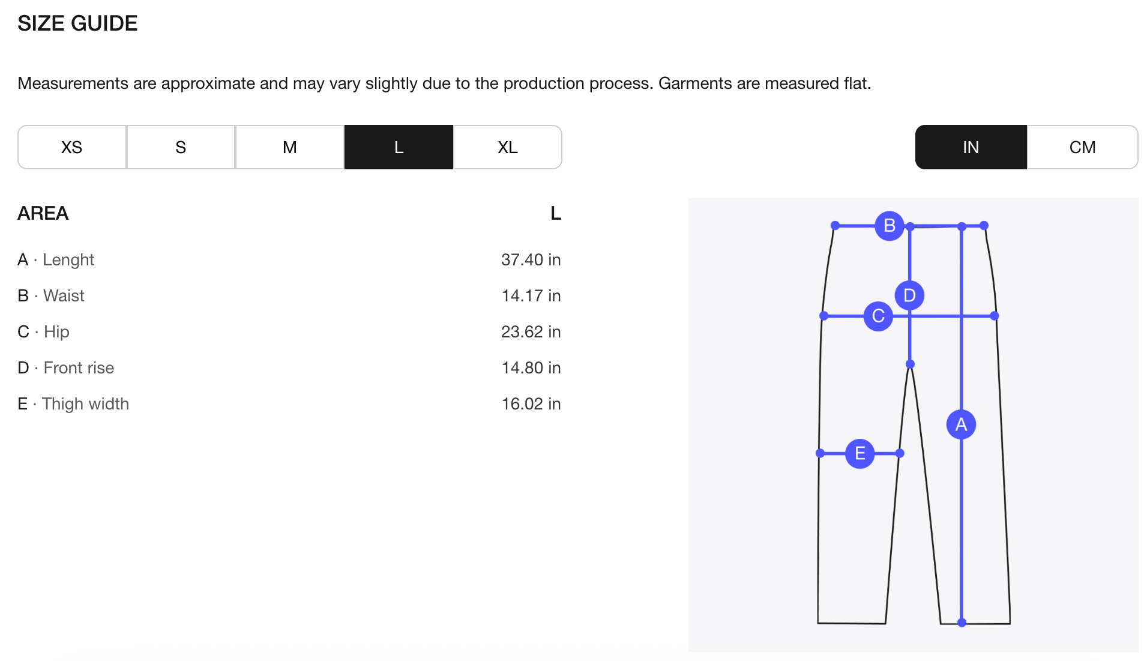The image size is (1144, 661).
Task: Click the A · Lenght row label
Action: tap(56, 260)
